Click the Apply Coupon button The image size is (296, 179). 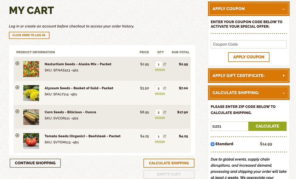click(249, 57)
